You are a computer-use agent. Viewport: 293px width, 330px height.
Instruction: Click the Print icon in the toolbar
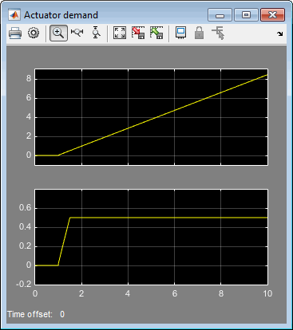[15, 33]
